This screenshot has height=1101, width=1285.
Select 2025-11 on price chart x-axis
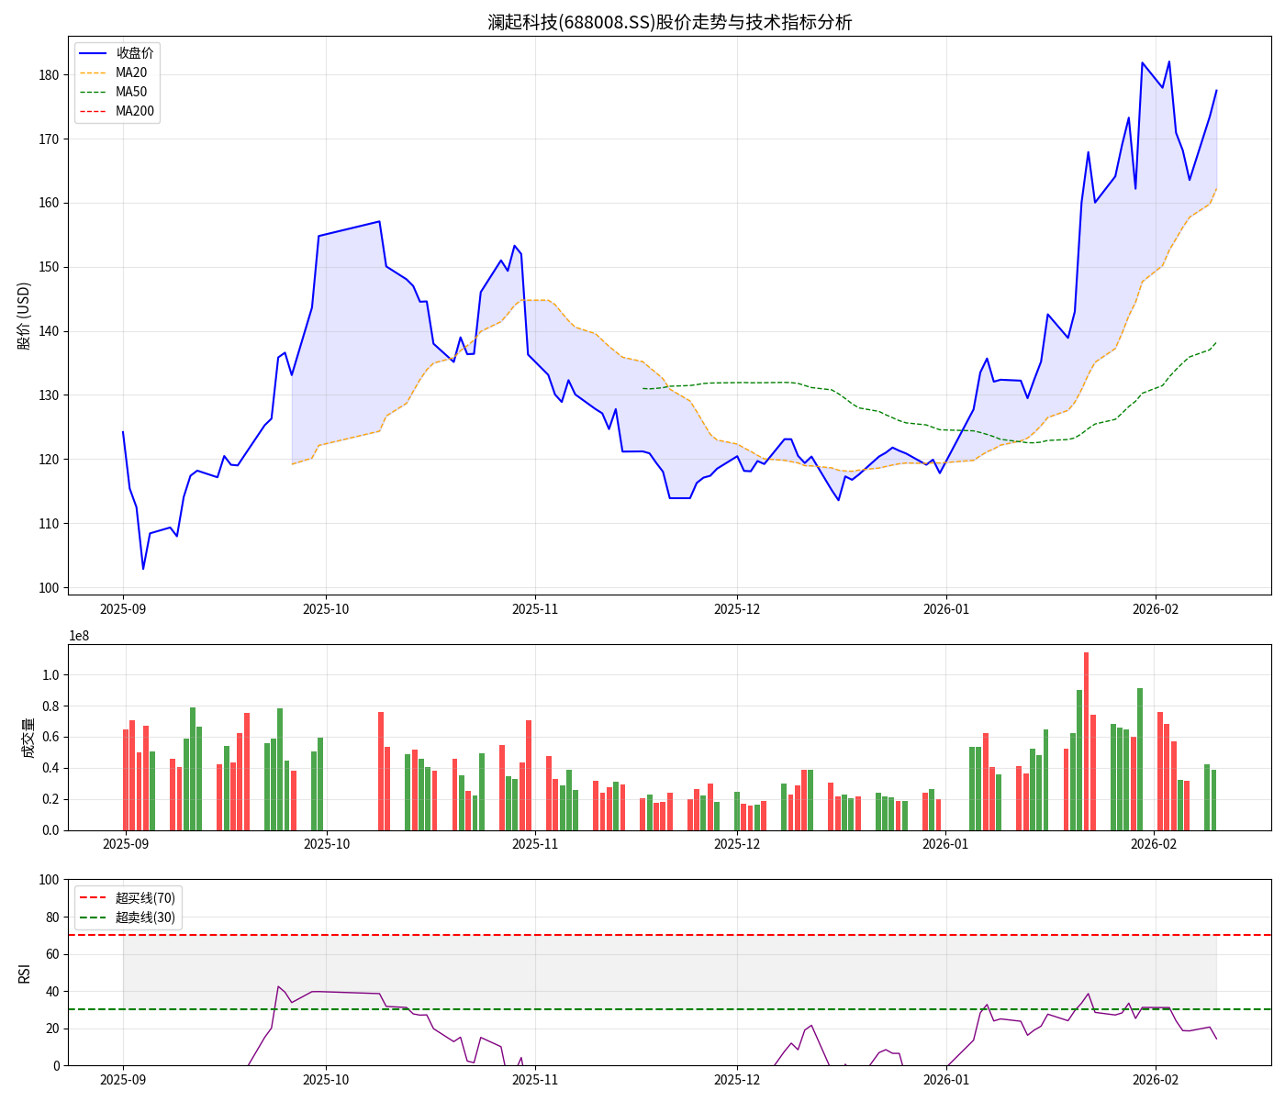[534, 608]
